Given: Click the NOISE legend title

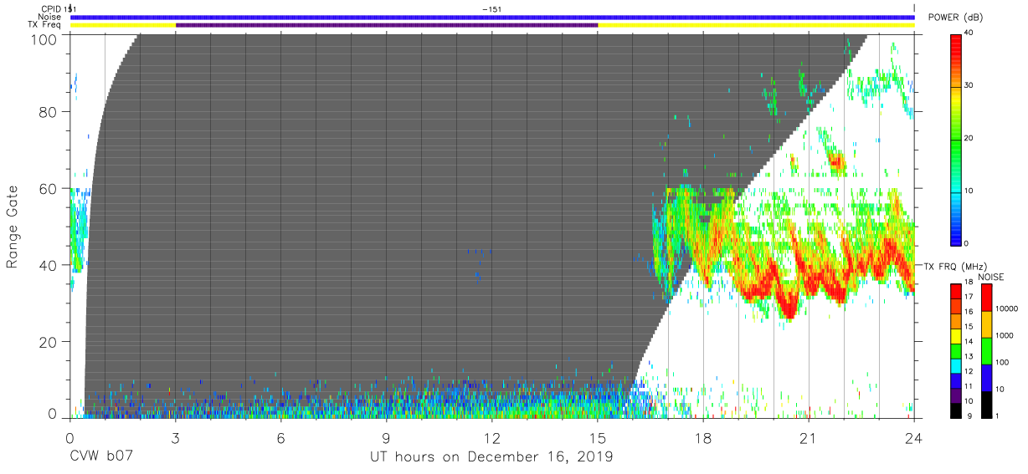Looking at the screenshot, I should pyautogui.click(x=990, y=277).
